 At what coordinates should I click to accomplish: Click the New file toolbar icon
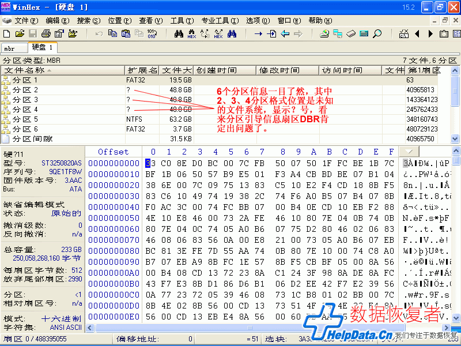6,33
